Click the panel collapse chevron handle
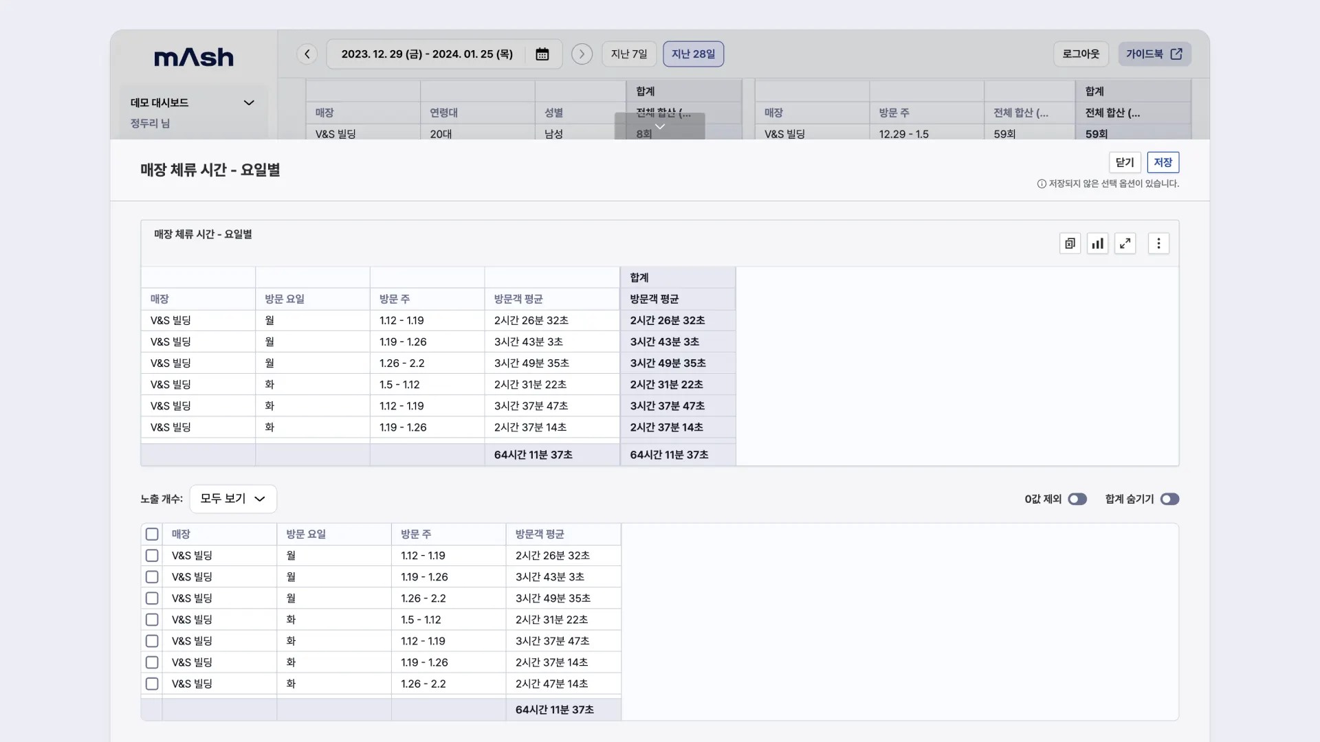This screenshot has height=742, width=1320. [659, 126]
